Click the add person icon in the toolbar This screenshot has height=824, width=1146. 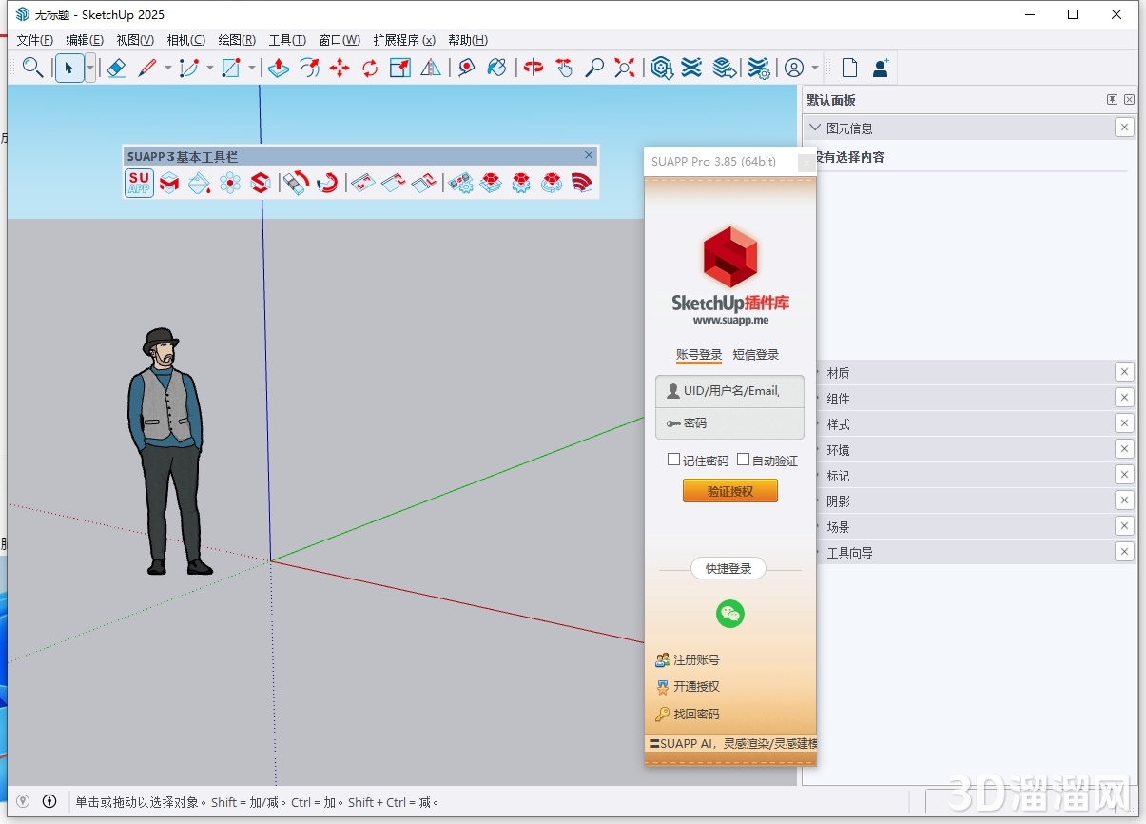point(880,68)
